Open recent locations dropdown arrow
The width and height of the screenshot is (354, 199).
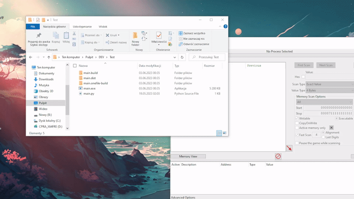(43, 57)
